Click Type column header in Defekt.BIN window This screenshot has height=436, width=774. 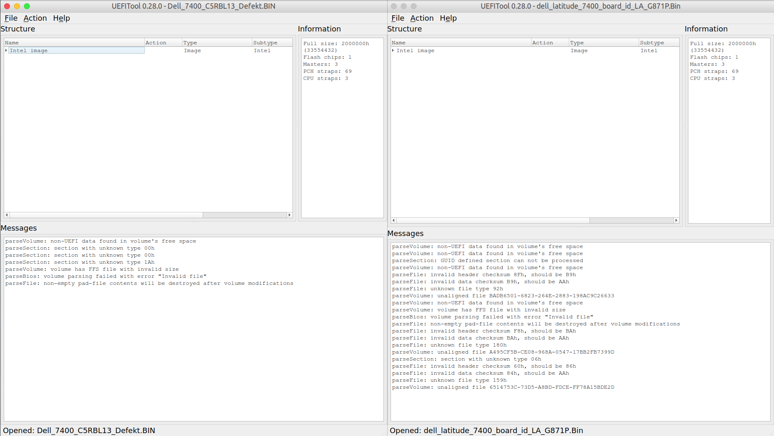coord(217,43)
